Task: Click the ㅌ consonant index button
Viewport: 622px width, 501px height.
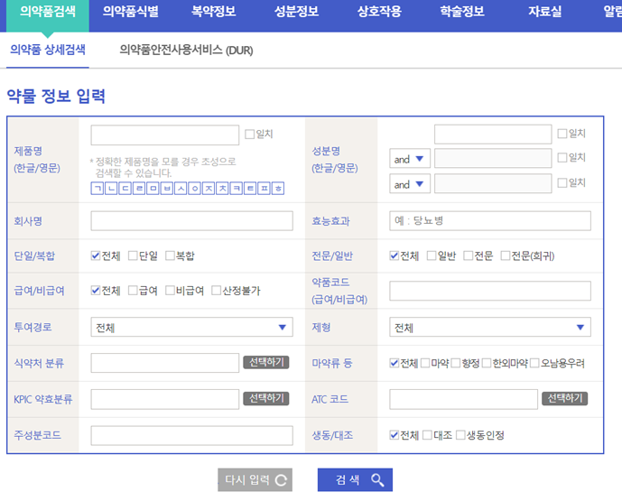Action: (250, 189)
